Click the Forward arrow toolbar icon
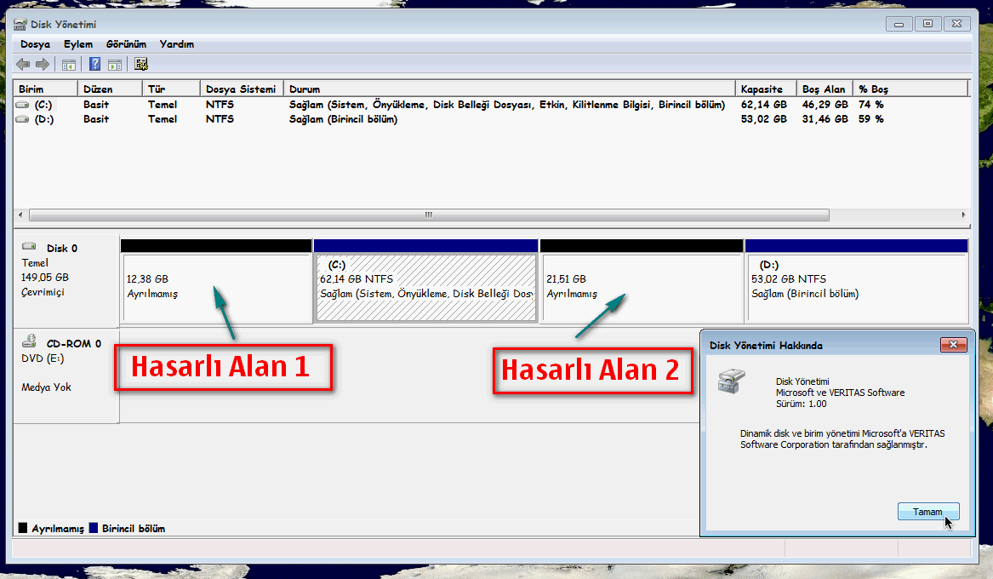This screenshot has height=579, width=993. click(43, 64)
